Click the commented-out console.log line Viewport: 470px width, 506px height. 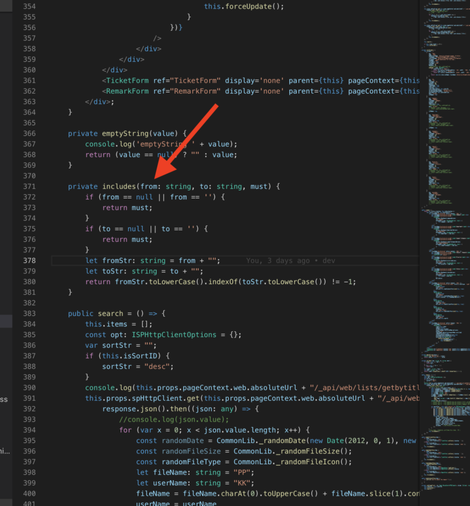[x=174, y=420]
